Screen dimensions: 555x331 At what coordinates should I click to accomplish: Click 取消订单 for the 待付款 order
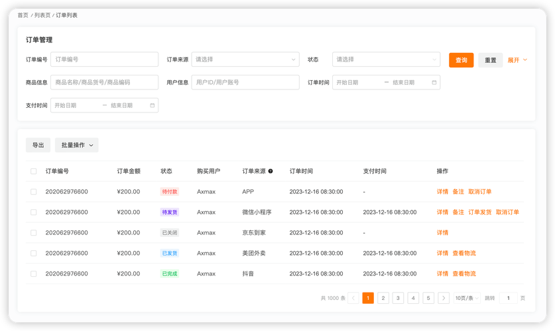tap(480, 192)
